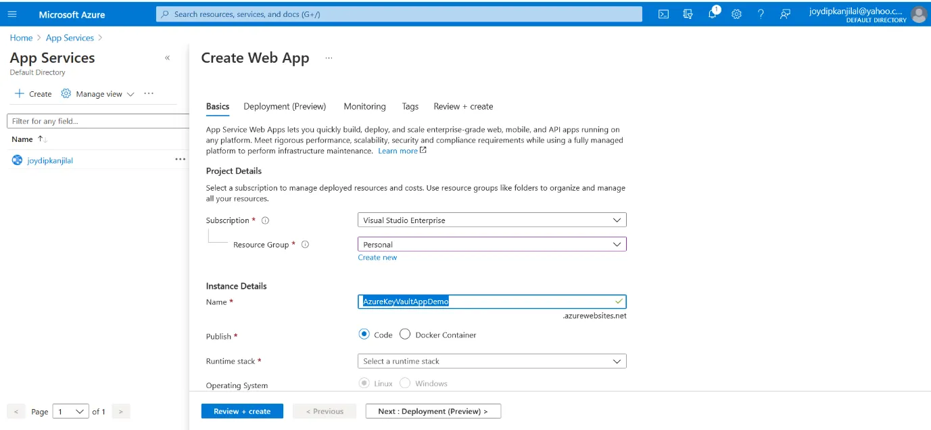Select the Windows operating system option

click(x=404, y=383)
